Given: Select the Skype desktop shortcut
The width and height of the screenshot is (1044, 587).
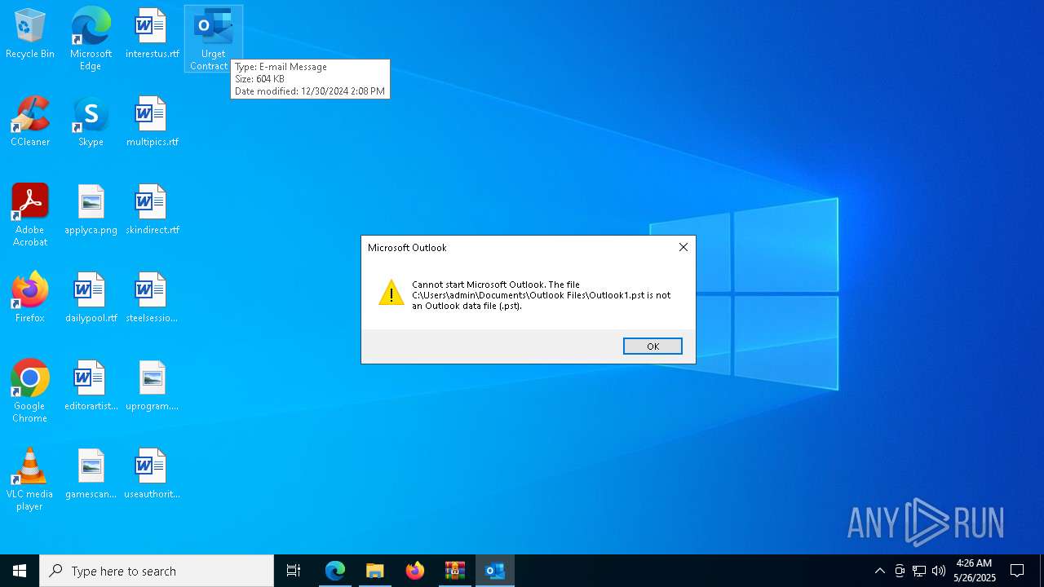Looking at the screenshot, I should (x=91, y=121).
